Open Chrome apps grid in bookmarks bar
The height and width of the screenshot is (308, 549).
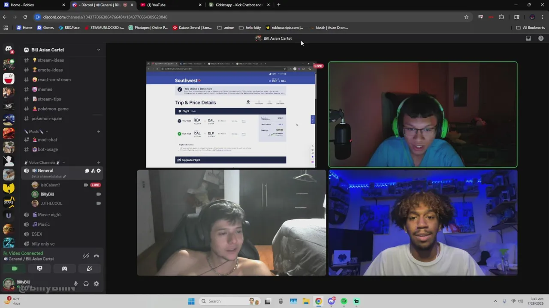(6, 27)
